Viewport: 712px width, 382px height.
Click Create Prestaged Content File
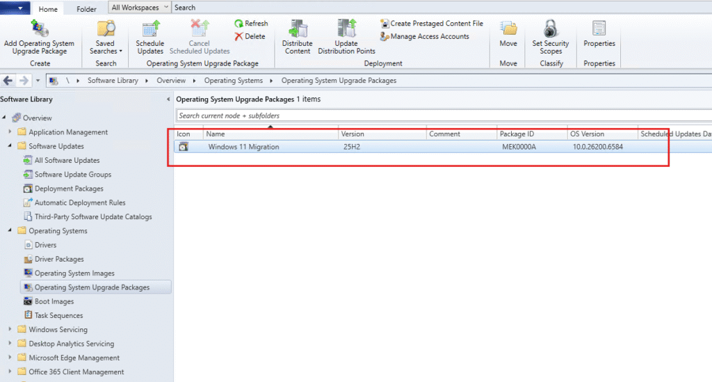point(431,24)
